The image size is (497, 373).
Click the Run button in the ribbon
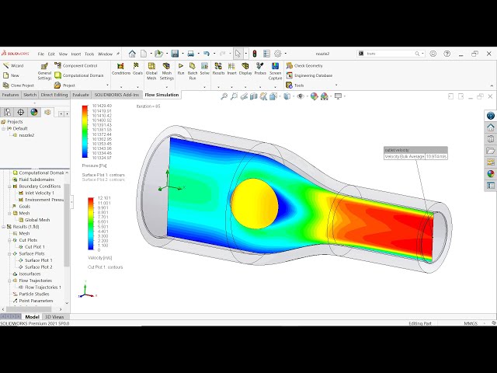[181, 69]
